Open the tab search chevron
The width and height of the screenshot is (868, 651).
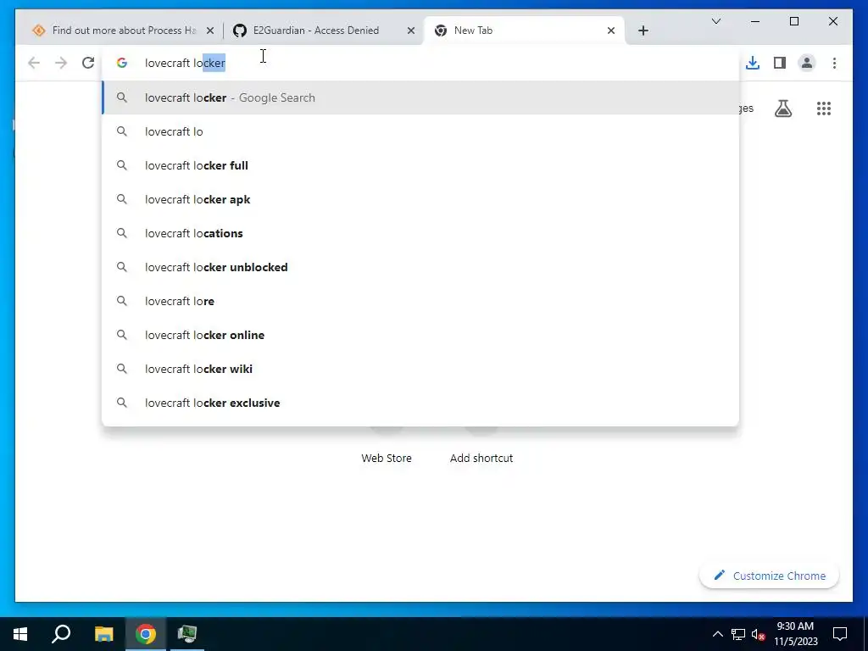715,21
